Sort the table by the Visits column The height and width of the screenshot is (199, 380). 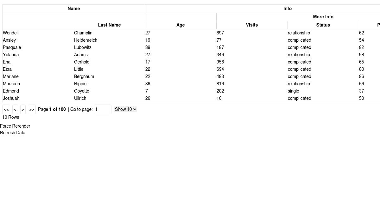click(252, 25)
